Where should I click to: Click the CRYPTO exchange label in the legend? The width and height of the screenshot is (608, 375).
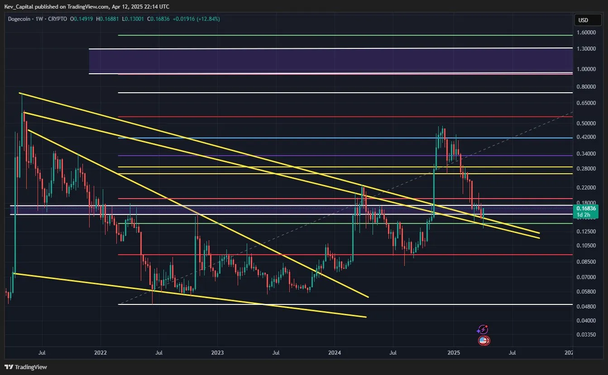[58, 19]
